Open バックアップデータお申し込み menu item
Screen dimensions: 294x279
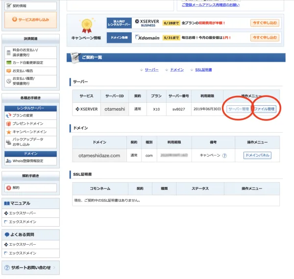(x=30, y=142)
